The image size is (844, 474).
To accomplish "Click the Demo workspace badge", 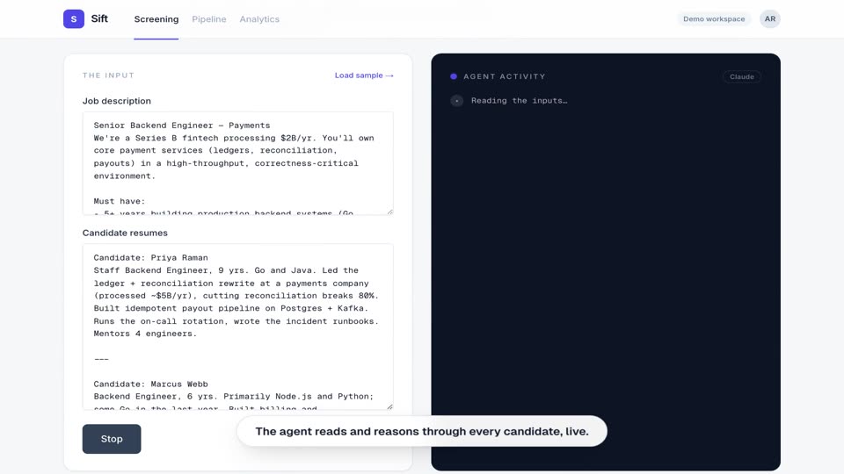I will [714, 18].
